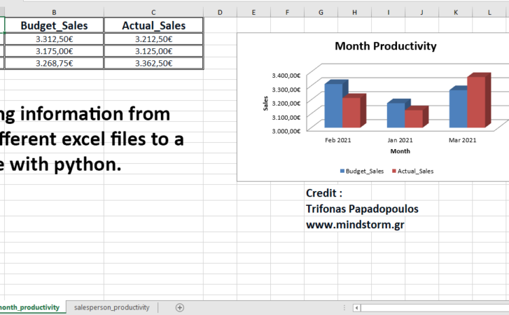Click the www.mindstorm.gr text
509x315 pixels.
[x=355, y=225]
